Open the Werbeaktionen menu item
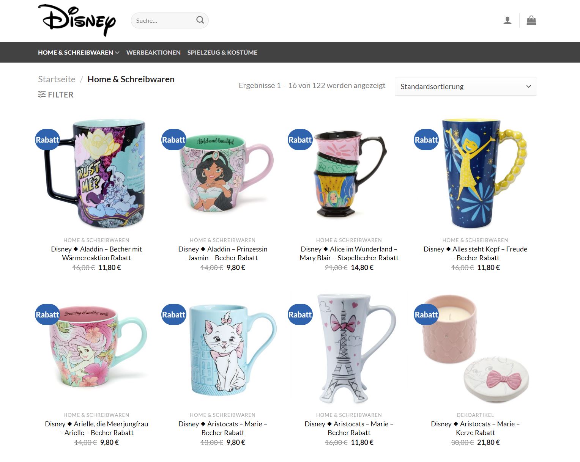 coord(153,52)
